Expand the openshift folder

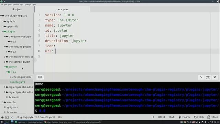[3, 27]
